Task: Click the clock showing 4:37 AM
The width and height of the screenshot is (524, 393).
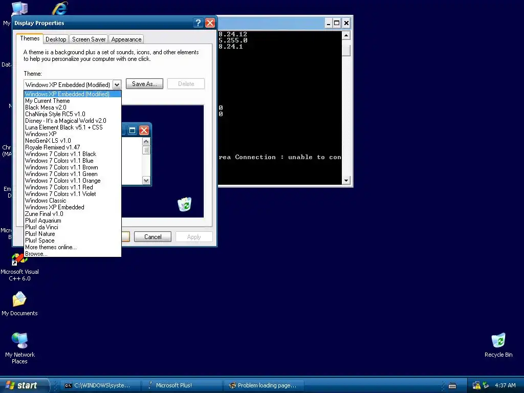Action: pos(505,385)
